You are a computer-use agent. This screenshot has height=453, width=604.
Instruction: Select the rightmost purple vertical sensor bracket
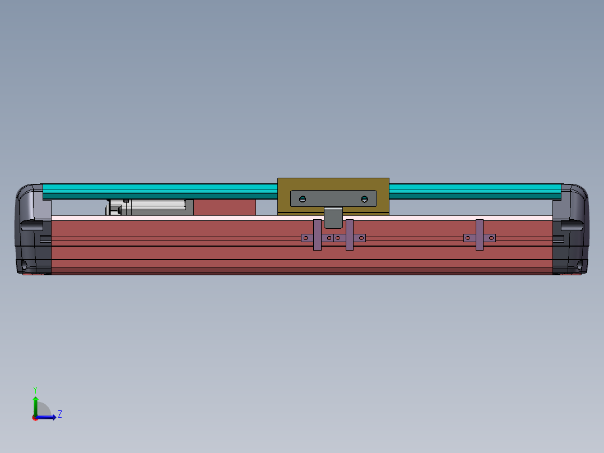[x=480, y=235]
